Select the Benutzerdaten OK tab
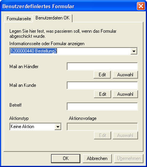Viewport: 147px width, 167px height. coord(53,18)
